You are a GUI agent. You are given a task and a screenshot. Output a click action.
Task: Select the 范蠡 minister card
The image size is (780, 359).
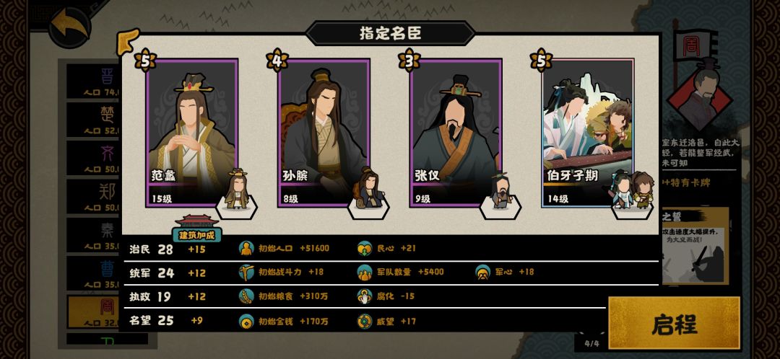click(x=192, y=133)
